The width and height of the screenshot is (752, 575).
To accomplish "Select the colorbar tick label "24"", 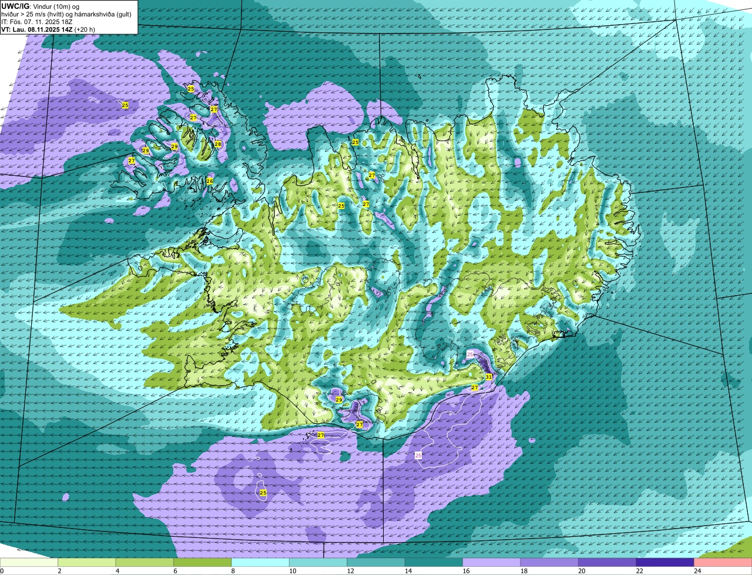I will click(x=697, y=571).
